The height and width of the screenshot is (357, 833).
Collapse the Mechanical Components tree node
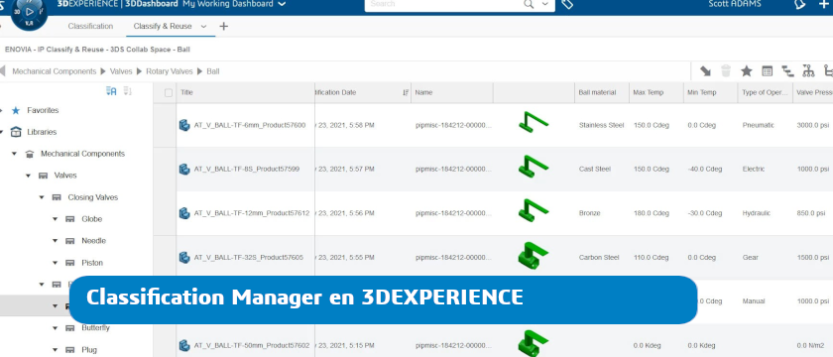[x=14, y=154]
